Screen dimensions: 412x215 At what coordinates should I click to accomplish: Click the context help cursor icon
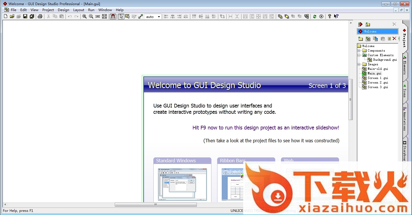tap(336, 17)
